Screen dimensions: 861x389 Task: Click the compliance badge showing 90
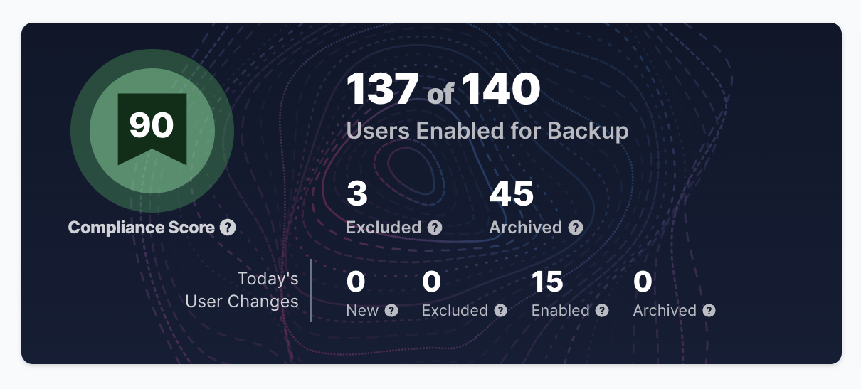(152, 131)
